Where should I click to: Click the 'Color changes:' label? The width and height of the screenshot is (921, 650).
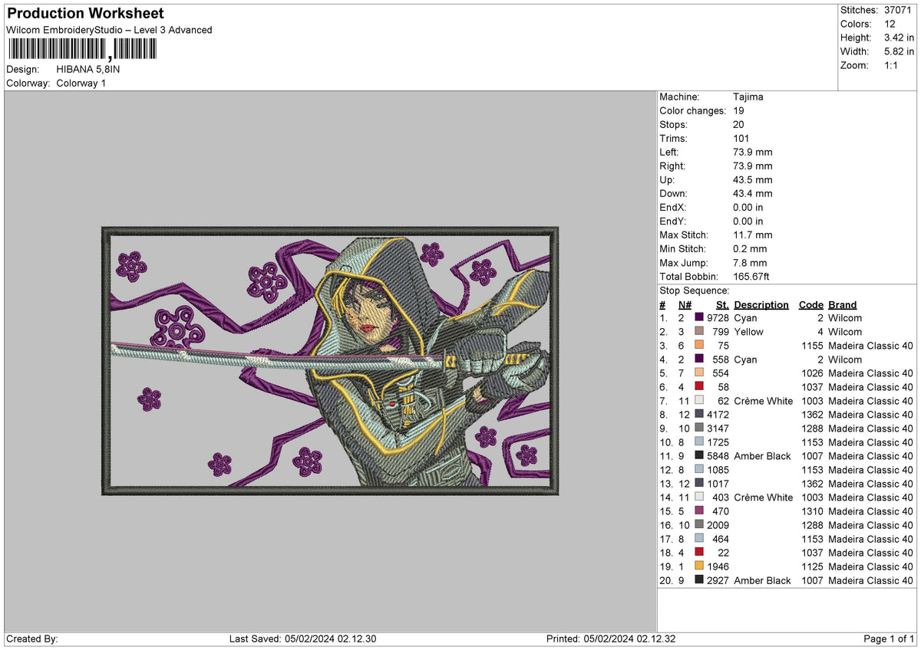coord(693,110)
